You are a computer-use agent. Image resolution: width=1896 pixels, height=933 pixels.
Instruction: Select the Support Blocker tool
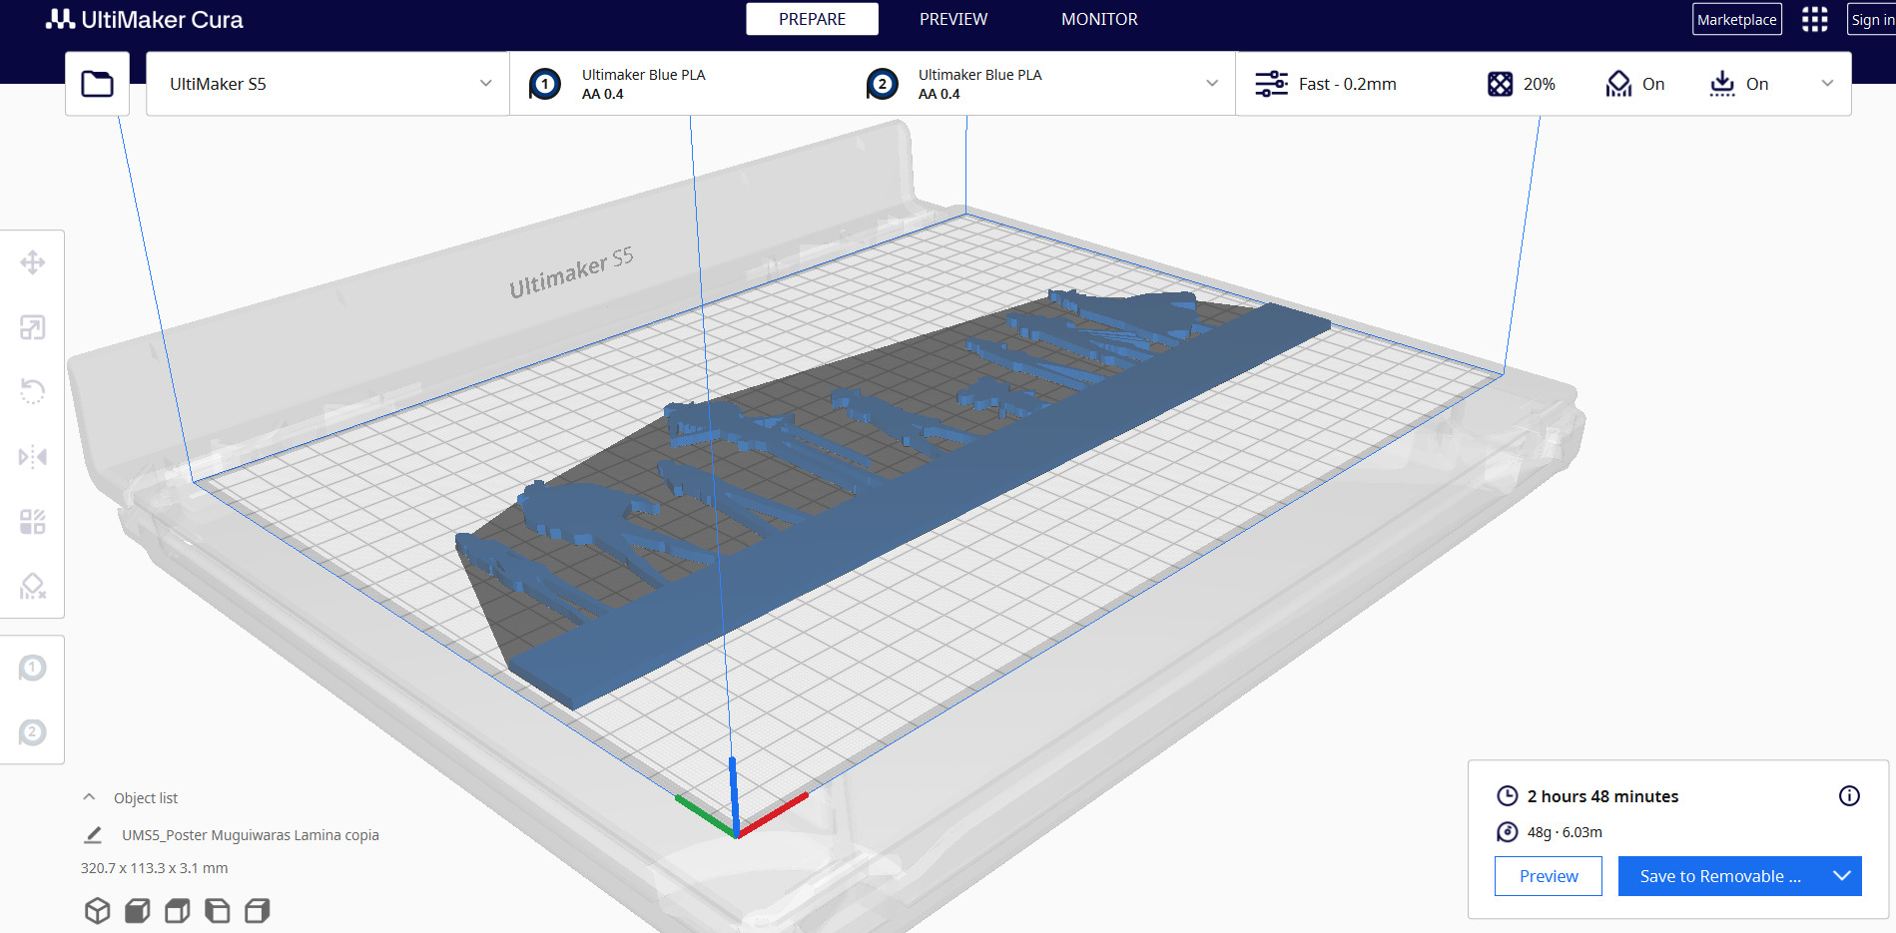tap(33, 586)
